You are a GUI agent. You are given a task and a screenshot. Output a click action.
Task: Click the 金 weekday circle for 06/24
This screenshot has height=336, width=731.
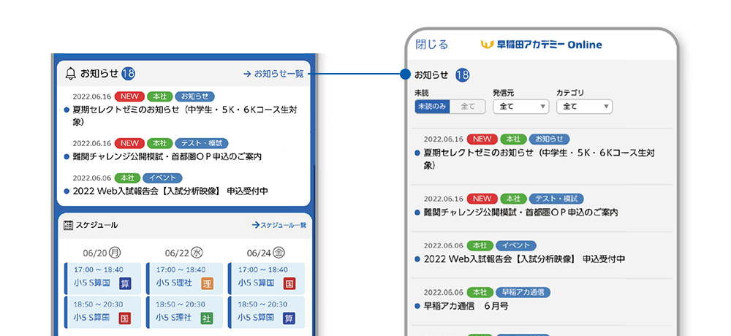click(x=279, y=253)
